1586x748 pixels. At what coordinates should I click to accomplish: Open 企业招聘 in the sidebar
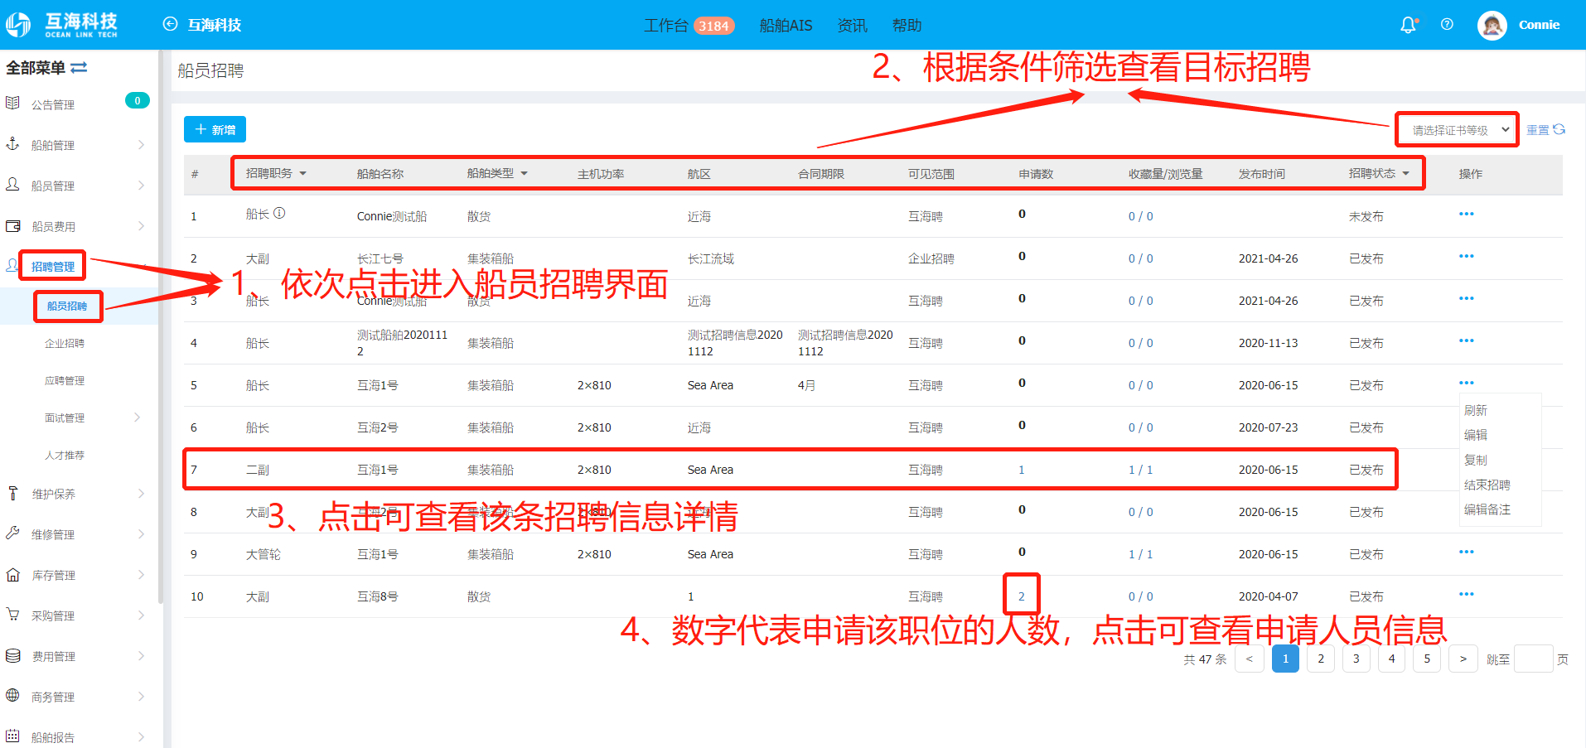[x=65, y=343]
